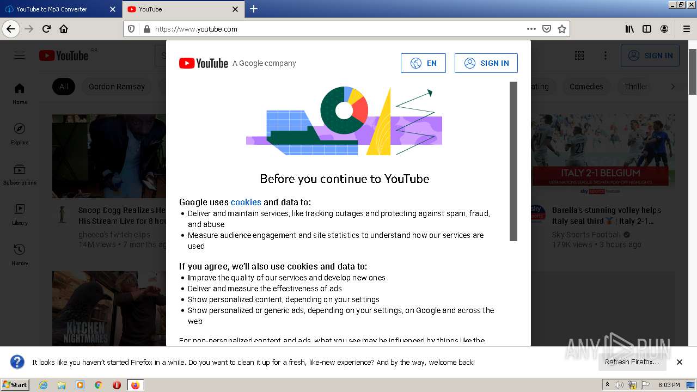Open the cookies link in dialog
The width and height of the screenshot is (697, 392).
pos(246,202)
